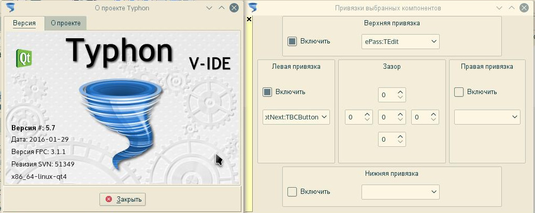The height and width of the screenshot is (213, 535).
Task: Click the title bar icon of the anchor editor window
Action: tap(254, 8)
